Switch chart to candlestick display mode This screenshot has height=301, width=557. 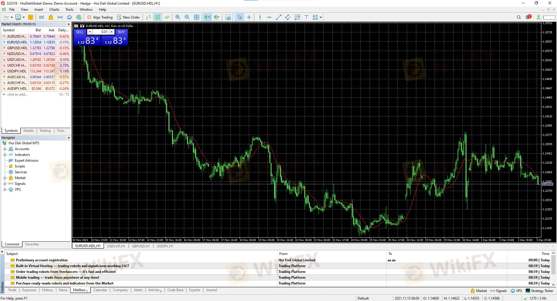pos(158,17)
